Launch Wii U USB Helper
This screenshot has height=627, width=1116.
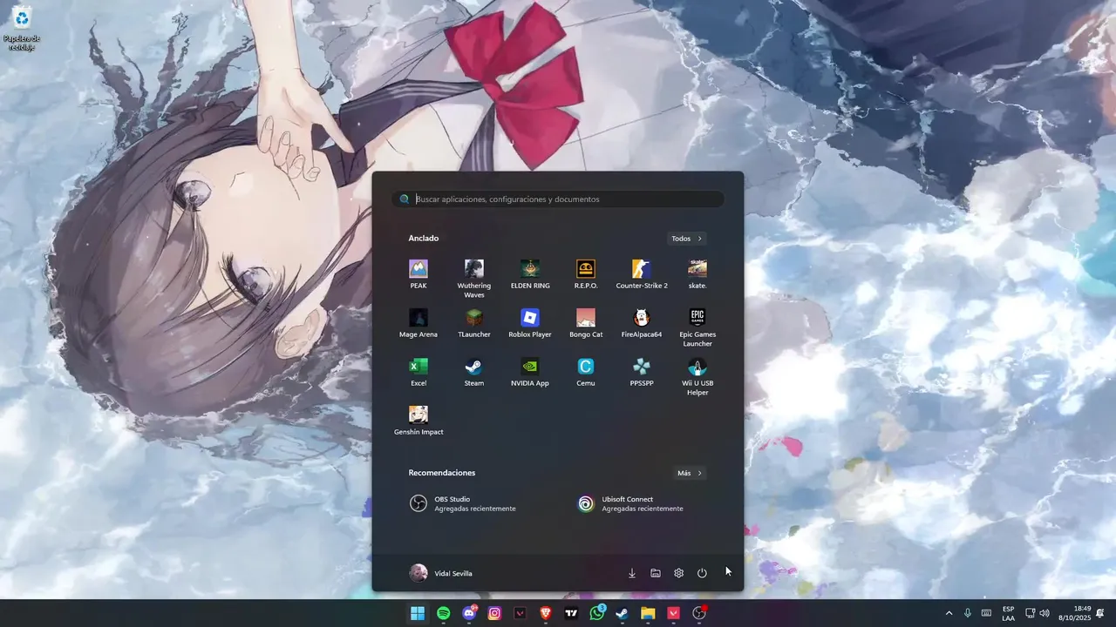tap(697, 375)
